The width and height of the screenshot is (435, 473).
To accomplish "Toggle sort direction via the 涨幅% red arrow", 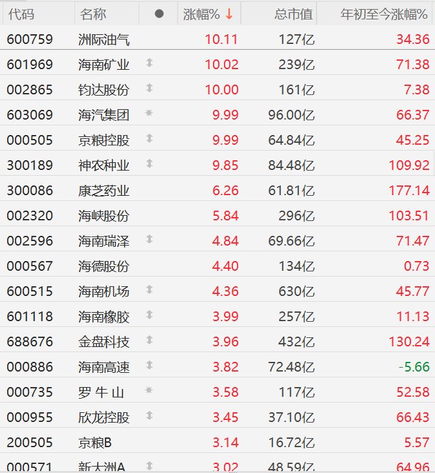I will coord(229,14).
